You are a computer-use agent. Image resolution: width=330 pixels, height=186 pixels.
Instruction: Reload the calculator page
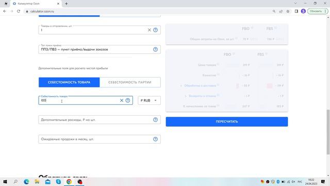tap(19, 11)
